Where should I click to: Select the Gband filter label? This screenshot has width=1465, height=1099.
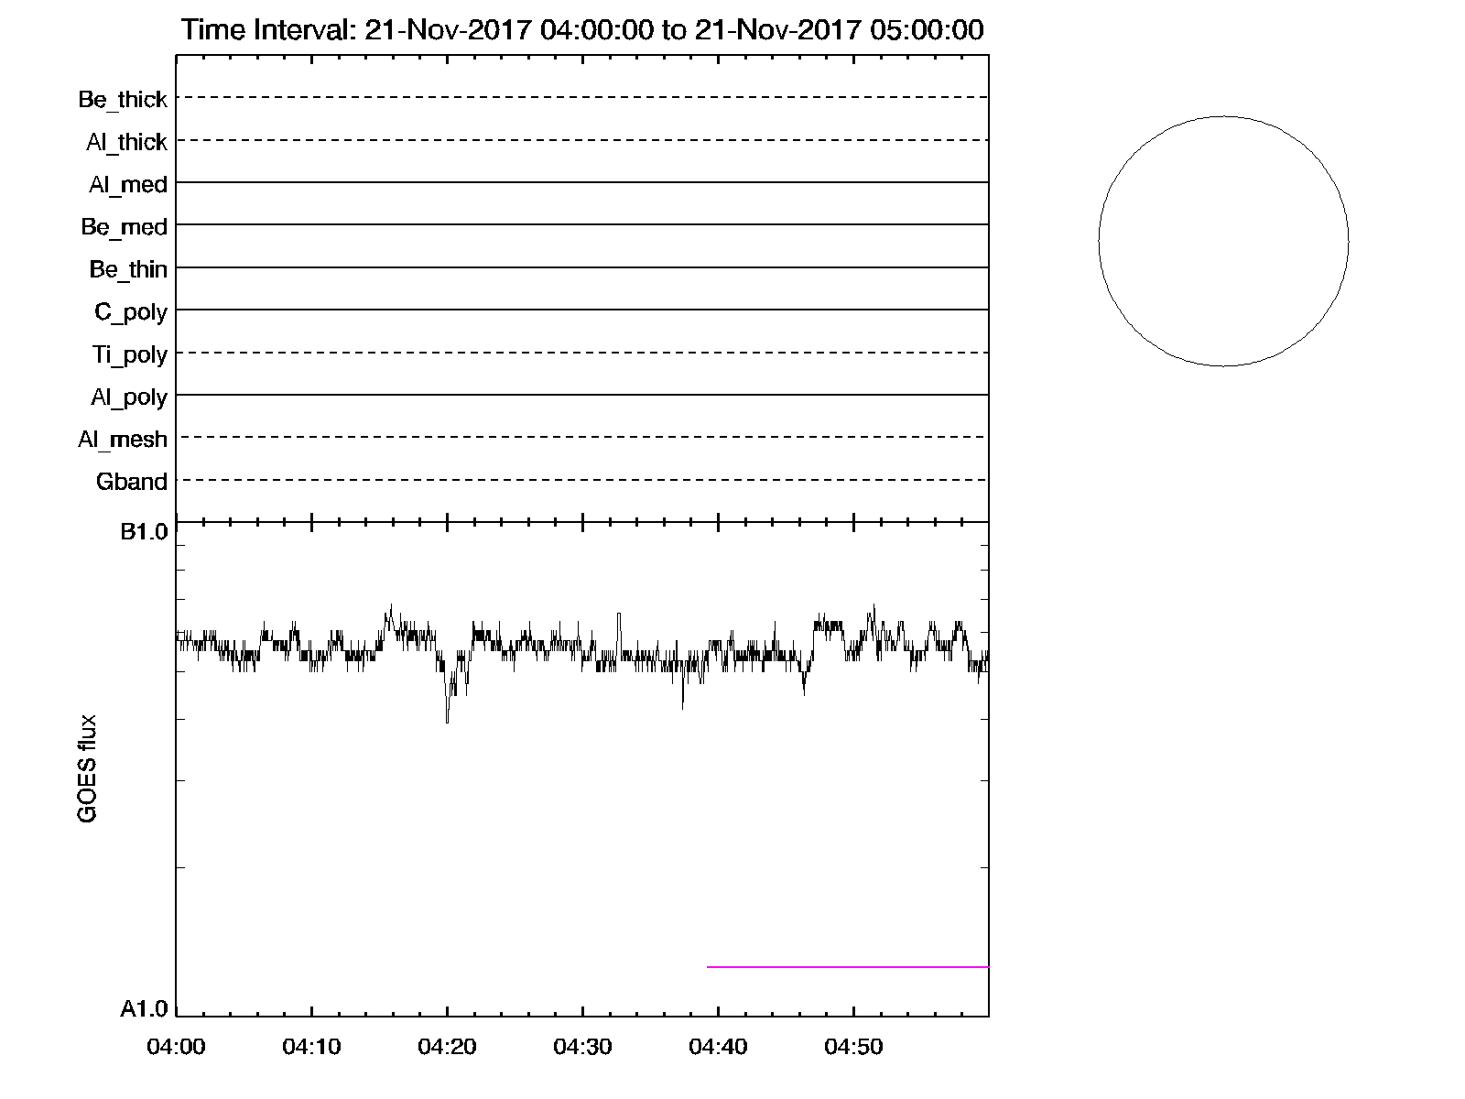(132, 482)
